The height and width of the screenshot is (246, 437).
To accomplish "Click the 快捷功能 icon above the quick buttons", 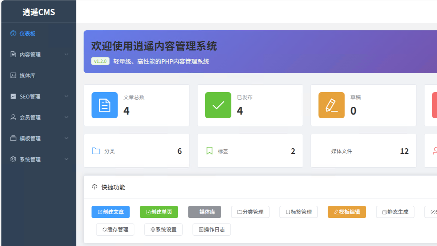I will 94,187.
